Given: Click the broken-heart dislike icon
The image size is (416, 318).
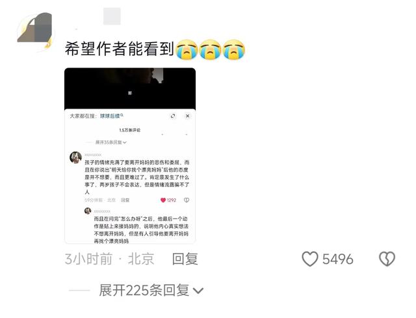Looking at the screenshot, I should (387, 259).
